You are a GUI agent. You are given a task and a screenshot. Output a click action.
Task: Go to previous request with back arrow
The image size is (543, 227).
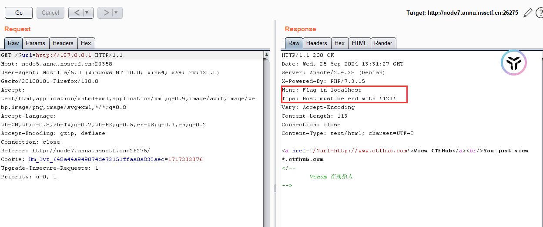coord(77,13)
